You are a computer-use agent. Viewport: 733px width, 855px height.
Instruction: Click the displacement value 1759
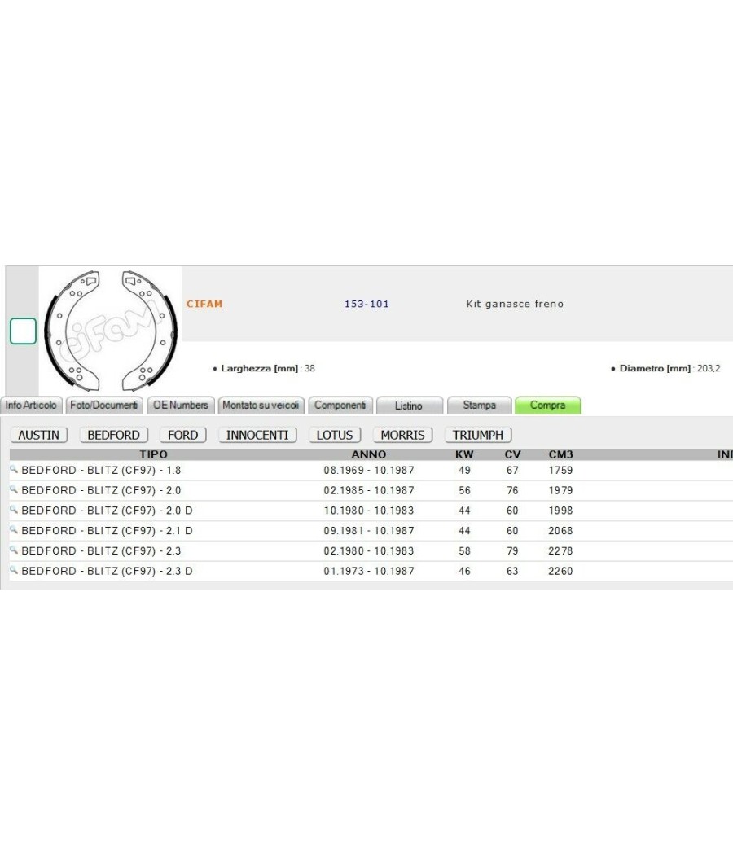[x=560, y=470]
